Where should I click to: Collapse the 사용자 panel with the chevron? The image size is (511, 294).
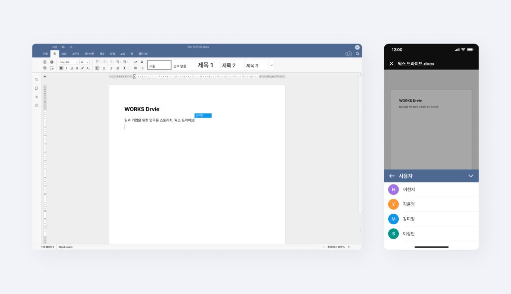tap(471, 176)
